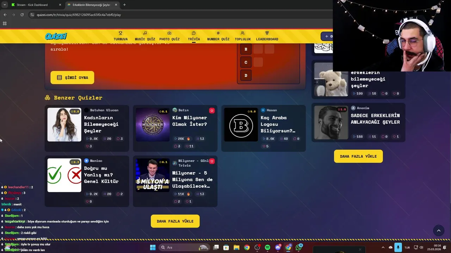Viewport: 451px width, 253px height.
Task: Reload the page in Chrome
Action: [x=22, y=15]
